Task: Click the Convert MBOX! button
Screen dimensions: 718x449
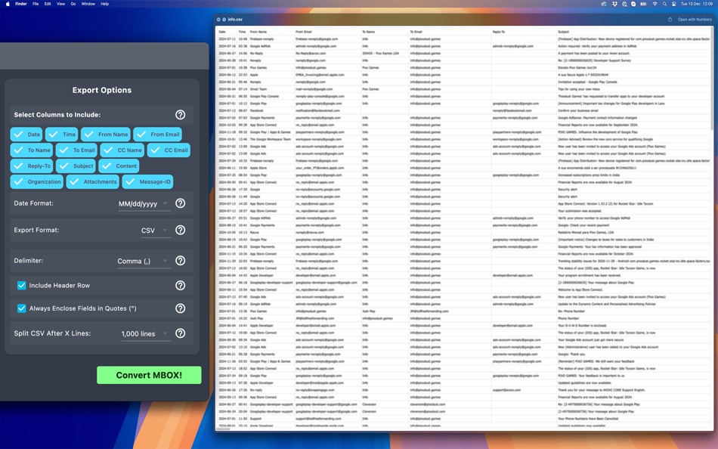Action: coord(149,375)
